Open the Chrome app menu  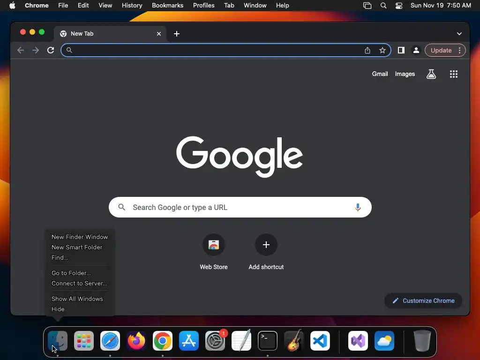pos(37,5)
